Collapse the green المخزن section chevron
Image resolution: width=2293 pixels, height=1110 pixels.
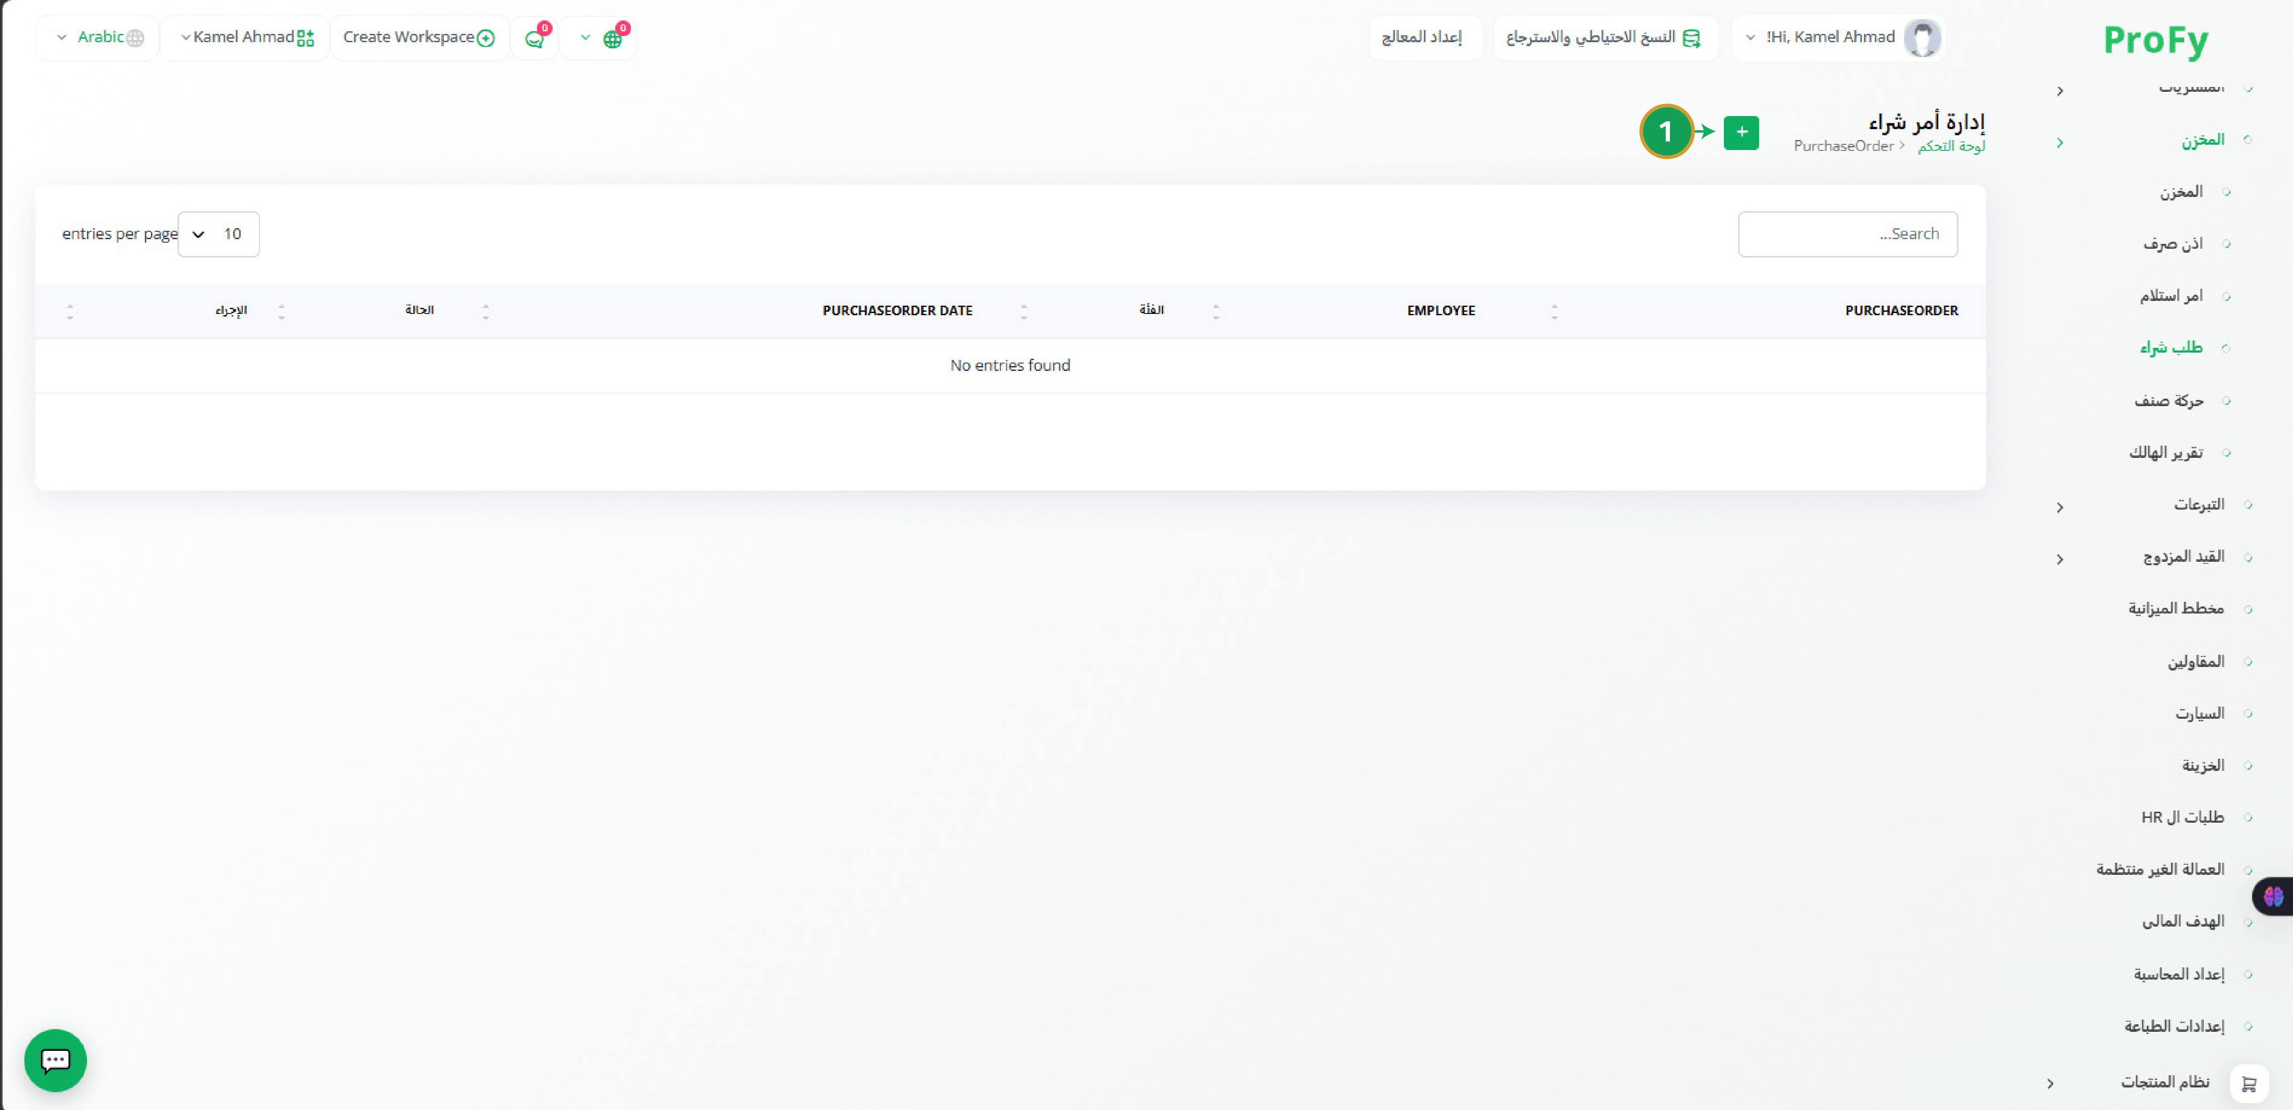click(2059, 142)
